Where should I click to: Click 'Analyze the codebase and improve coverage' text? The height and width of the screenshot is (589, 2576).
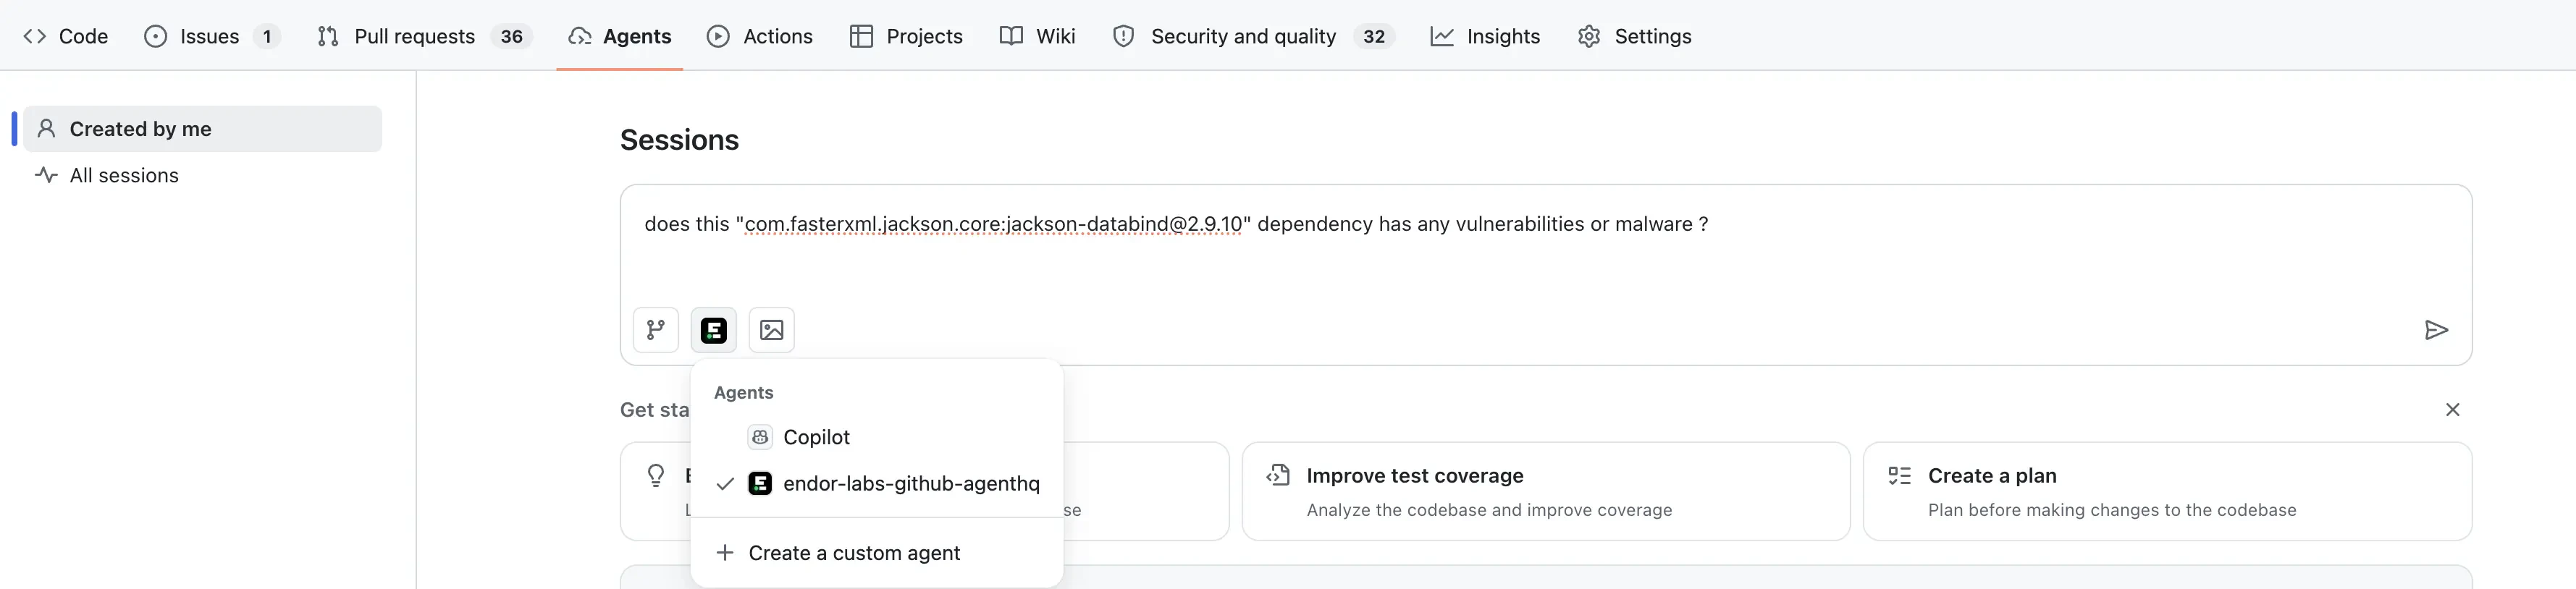1489,510
